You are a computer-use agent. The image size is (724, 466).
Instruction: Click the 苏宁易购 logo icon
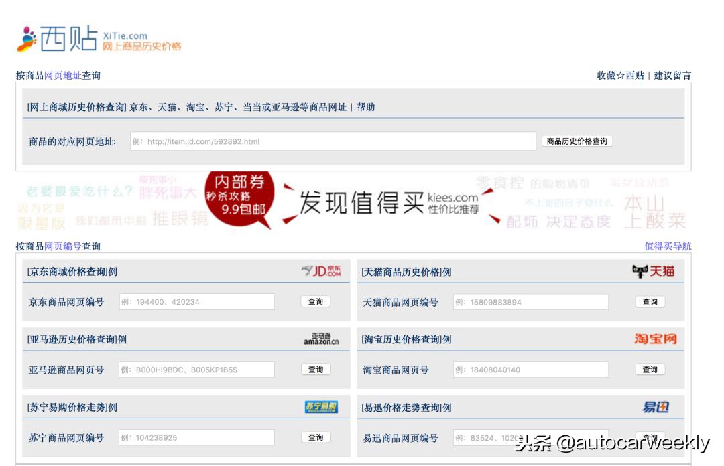320,406
